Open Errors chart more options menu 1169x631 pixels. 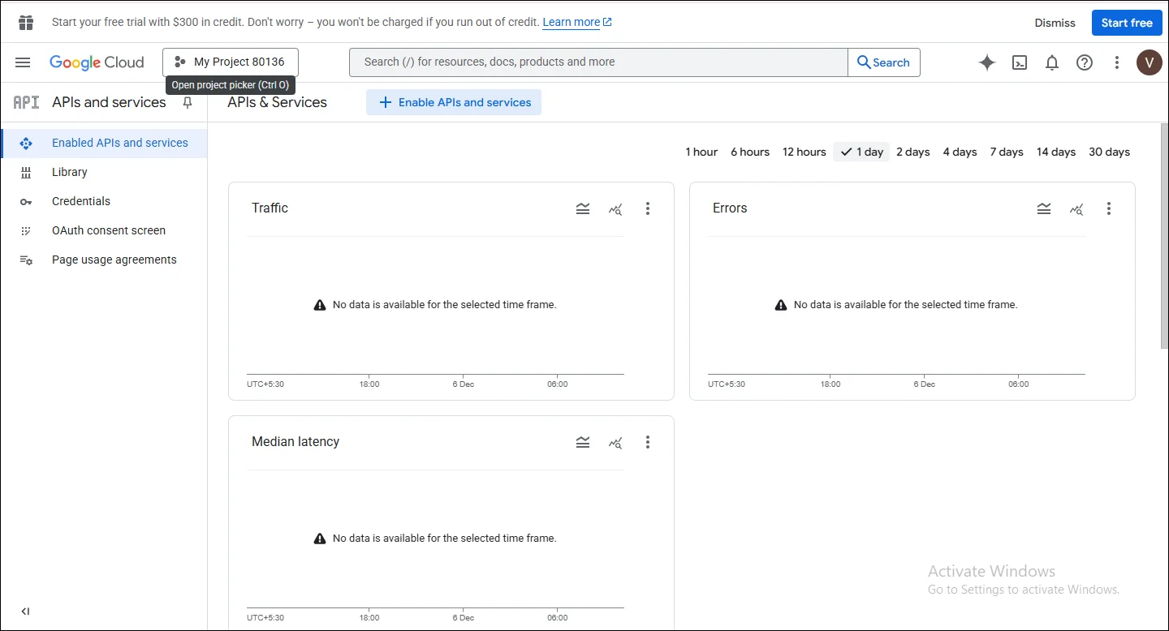pyautogui.click(x=1109, y=208)
